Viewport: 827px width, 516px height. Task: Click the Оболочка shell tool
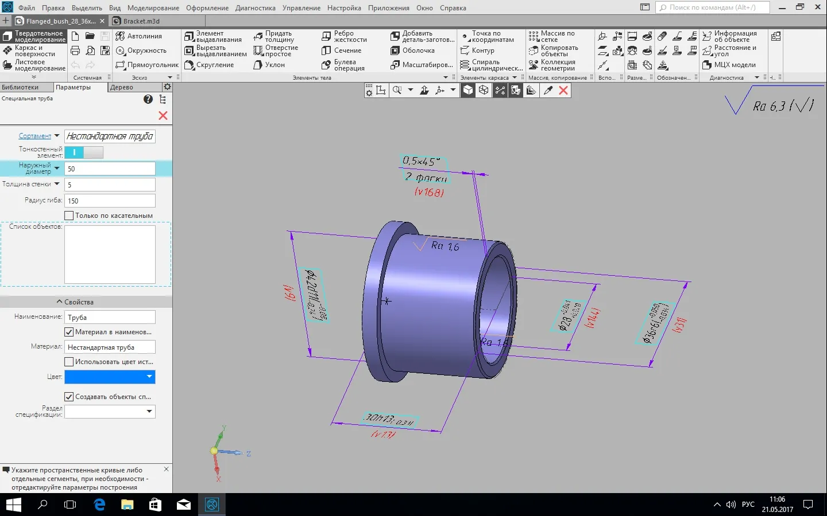412,50
